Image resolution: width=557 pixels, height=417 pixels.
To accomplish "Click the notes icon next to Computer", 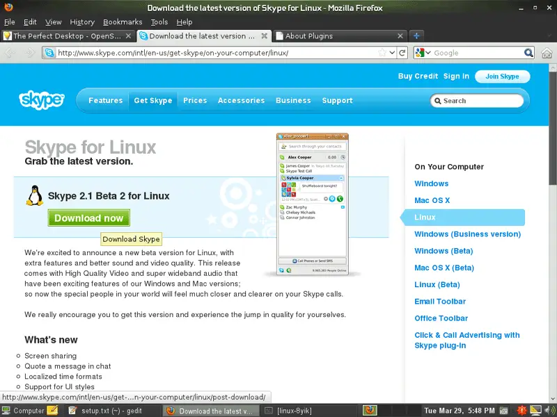I will click(x=52, y=410).
